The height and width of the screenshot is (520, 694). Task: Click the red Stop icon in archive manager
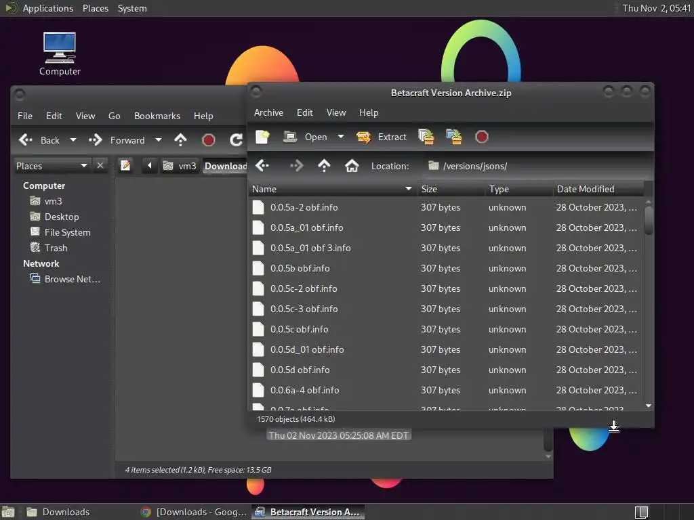(482, 137)
